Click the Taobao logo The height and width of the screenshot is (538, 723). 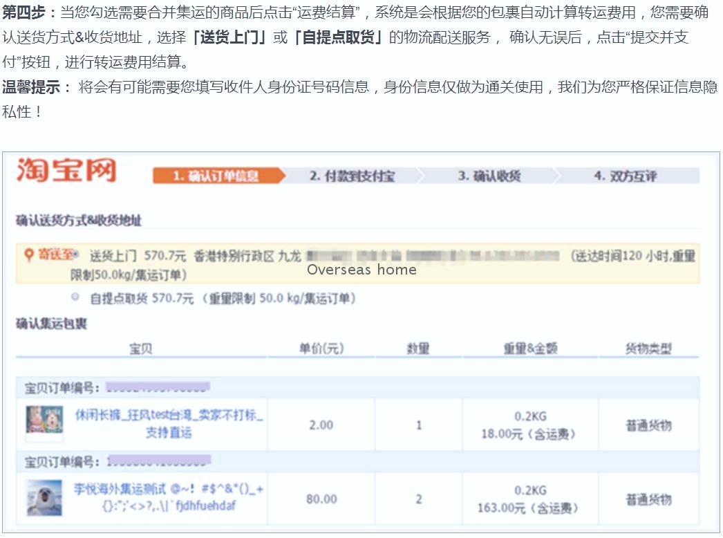[66, 170]
